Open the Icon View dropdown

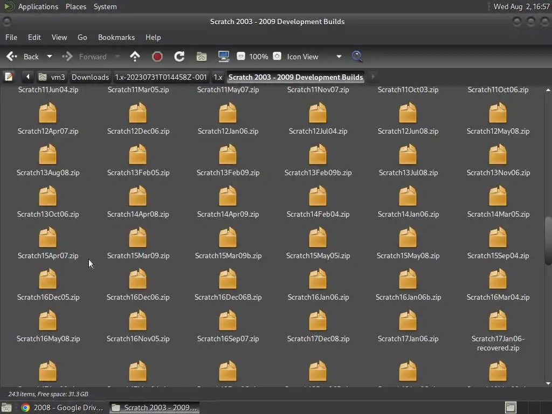(314, 57)
